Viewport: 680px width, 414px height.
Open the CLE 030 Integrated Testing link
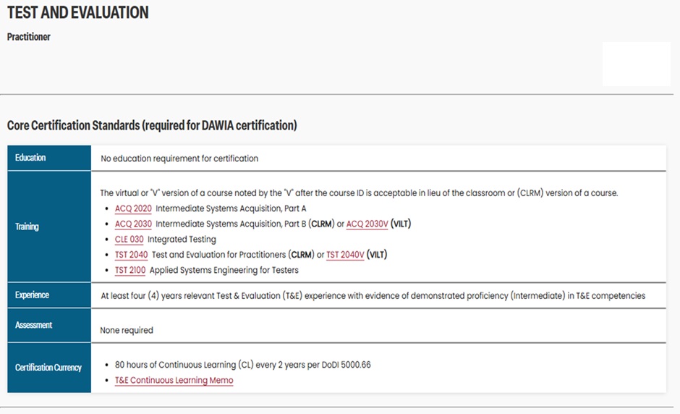pyautogui.click(x=129, y=240)
